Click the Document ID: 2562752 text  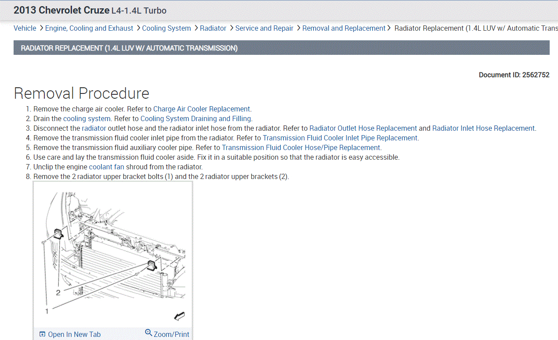(514, 75)
